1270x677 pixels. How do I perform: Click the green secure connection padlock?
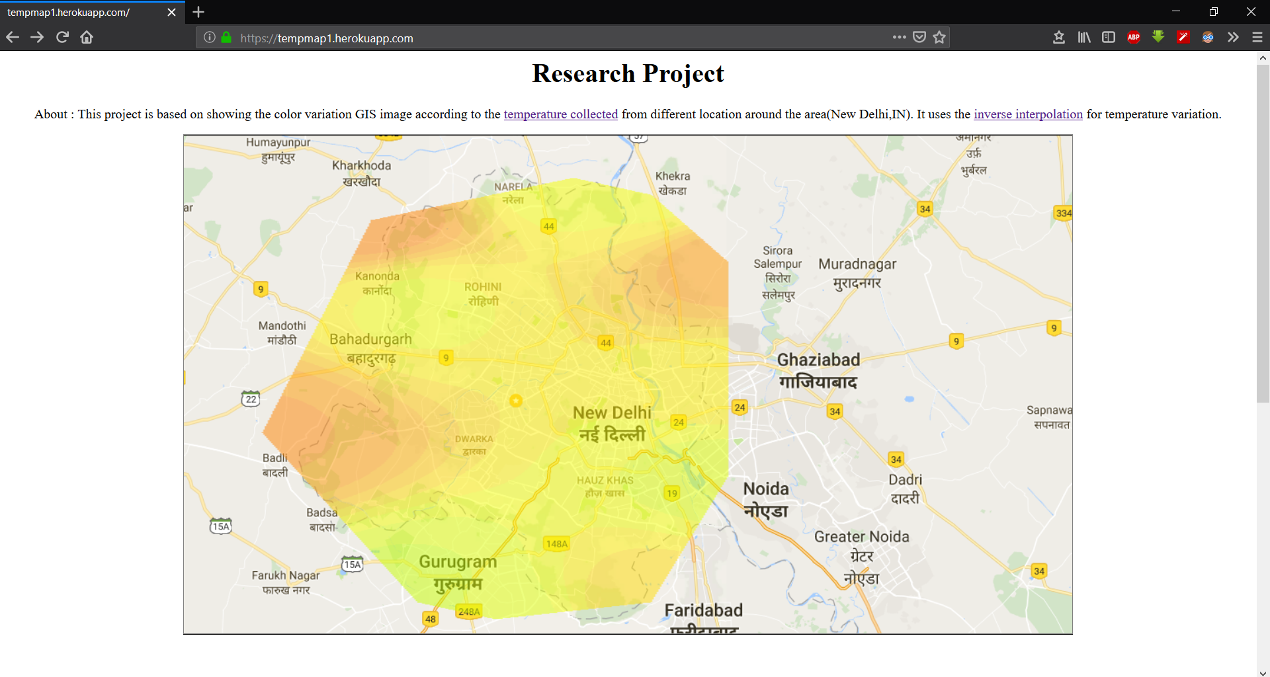[226, 38]
